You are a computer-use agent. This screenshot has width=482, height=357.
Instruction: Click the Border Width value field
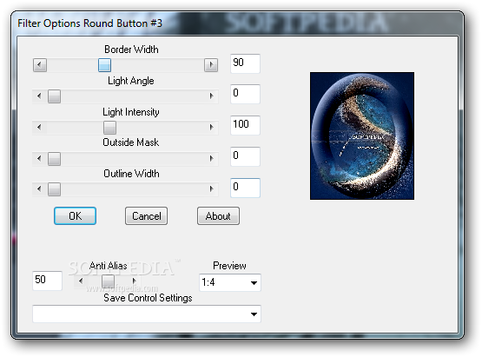pyautogui.click(x=245, y=63)
